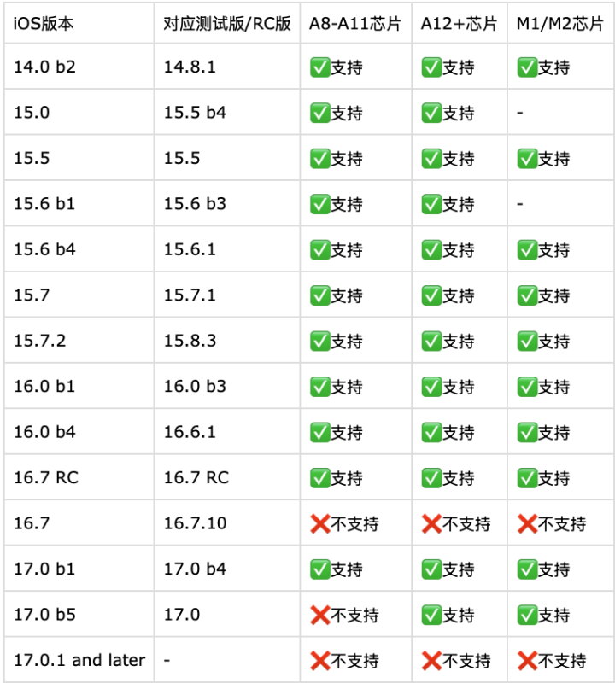Click the dash under M1/M2芯片 in row 15.5 b4

[x=520, y=113]
